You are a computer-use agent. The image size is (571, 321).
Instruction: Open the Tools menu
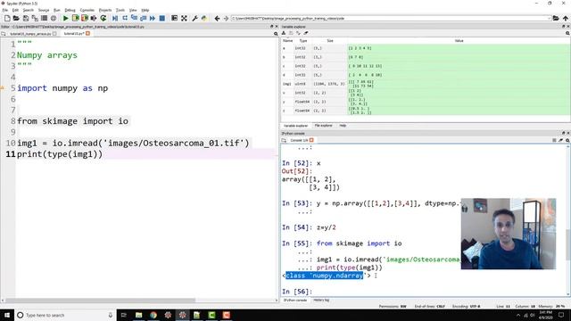click(x=120, y=10)
